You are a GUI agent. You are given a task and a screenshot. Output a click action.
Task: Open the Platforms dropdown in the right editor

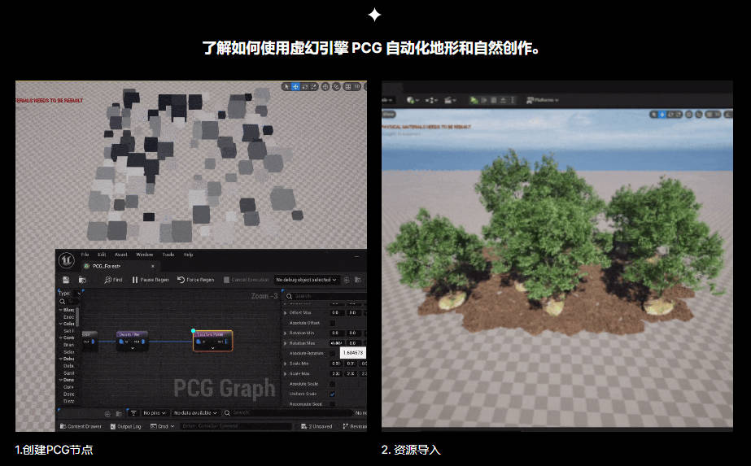542,100
